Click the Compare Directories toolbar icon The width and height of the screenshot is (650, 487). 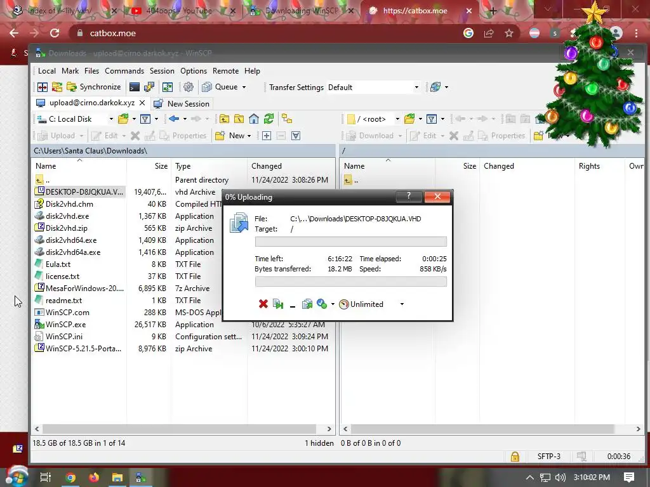click(x=43, y=87)
